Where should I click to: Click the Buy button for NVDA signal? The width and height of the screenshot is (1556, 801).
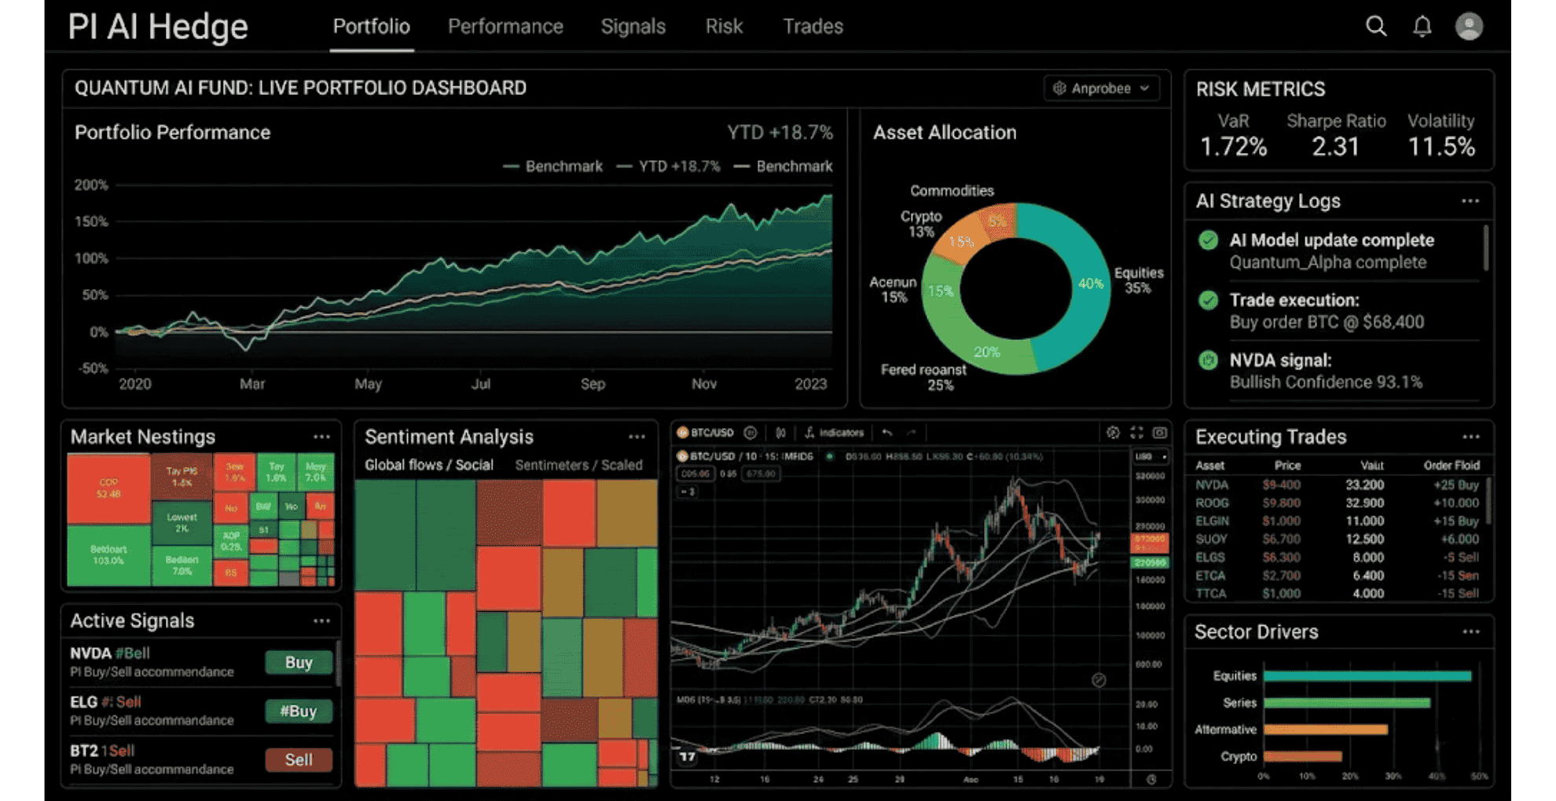pos(298,662)
